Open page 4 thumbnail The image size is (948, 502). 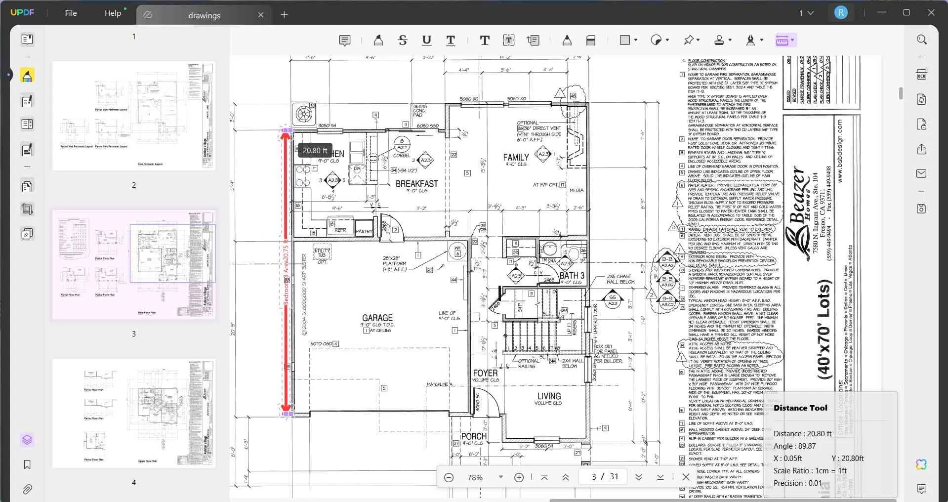click(134, 414)
